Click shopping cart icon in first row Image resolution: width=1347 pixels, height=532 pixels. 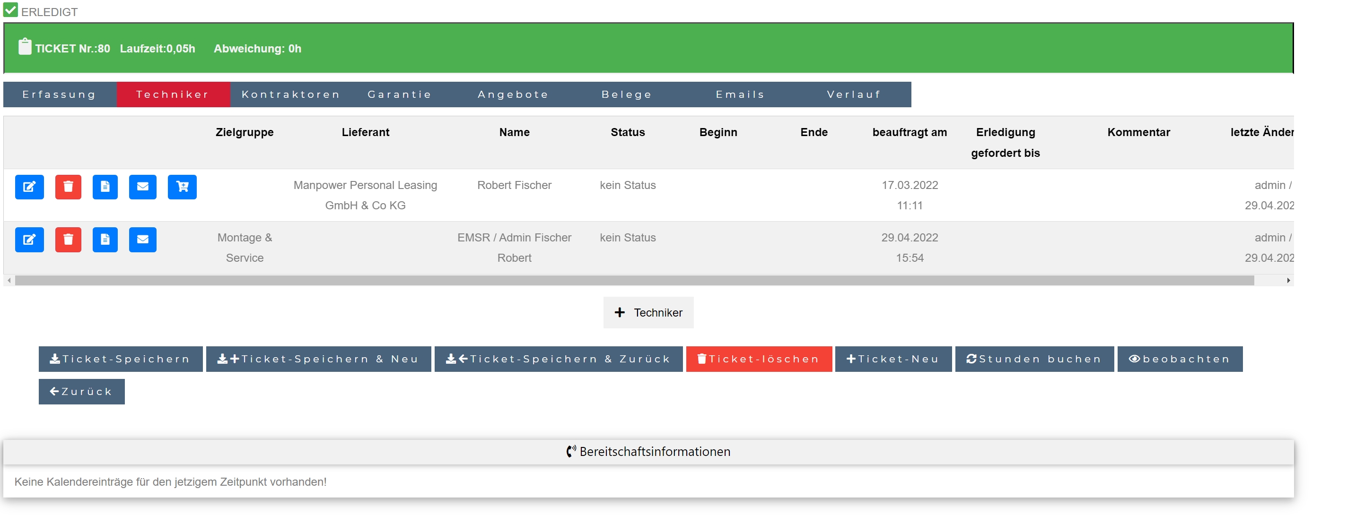pyautogui.click(x=182, y=187)
